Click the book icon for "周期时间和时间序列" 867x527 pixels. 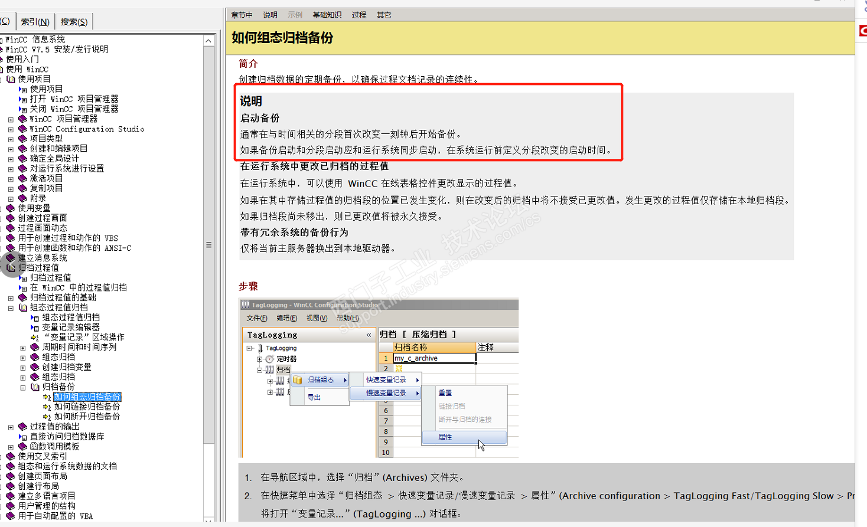click(x=35, y=347)
